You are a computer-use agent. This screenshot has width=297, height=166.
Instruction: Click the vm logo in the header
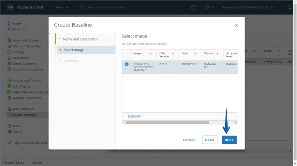(x=10, y=7)
